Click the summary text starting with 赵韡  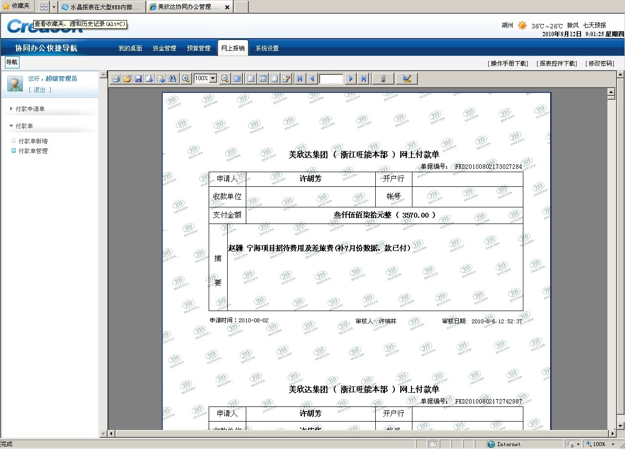pos(320,248)
